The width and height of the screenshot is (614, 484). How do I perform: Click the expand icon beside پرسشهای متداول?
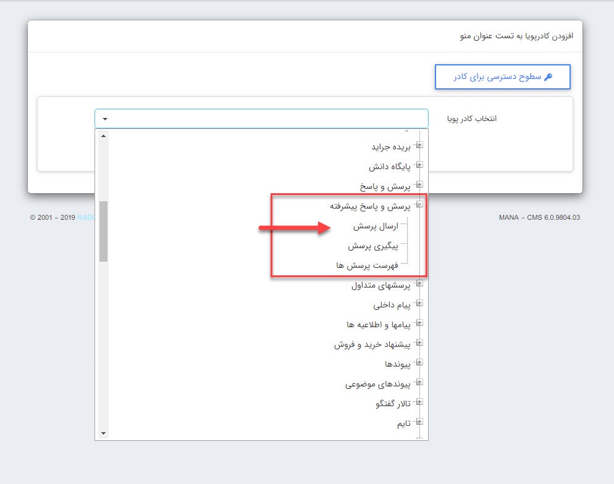420,285
